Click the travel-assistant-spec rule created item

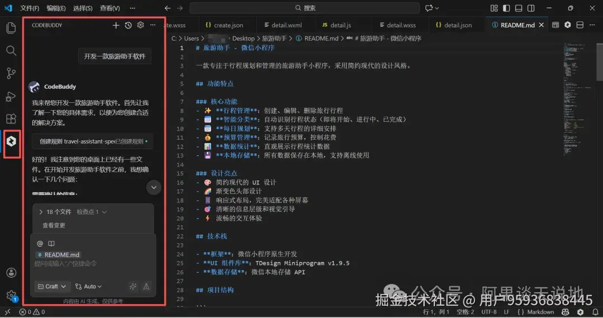click(x=93, y=141)
